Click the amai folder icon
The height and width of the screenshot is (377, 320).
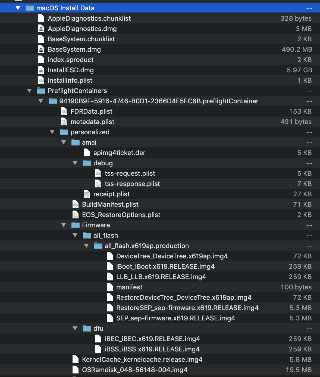(76, 143)
